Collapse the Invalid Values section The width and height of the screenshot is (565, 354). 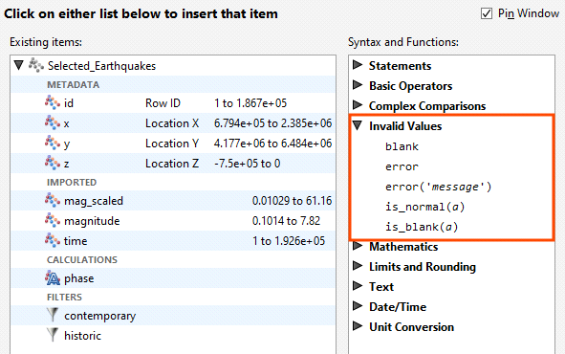pos(358,125)
